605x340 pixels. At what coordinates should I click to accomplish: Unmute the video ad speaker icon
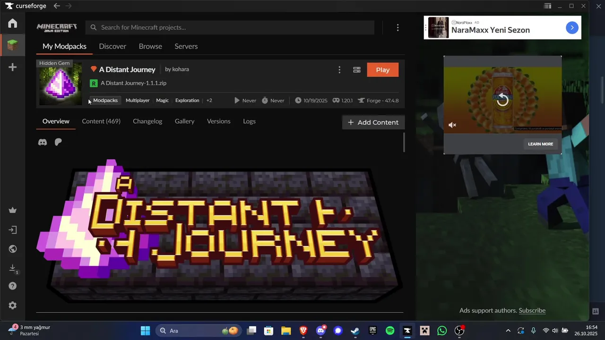coord(452,125)
